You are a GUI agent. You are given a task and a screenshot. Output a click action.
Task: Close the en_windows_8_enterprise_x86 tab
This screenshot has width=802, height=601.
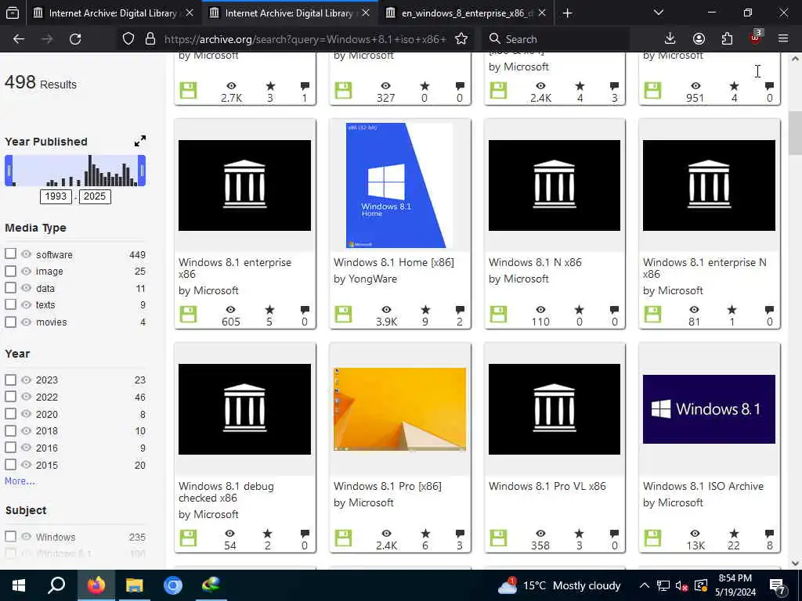[542, 13]
